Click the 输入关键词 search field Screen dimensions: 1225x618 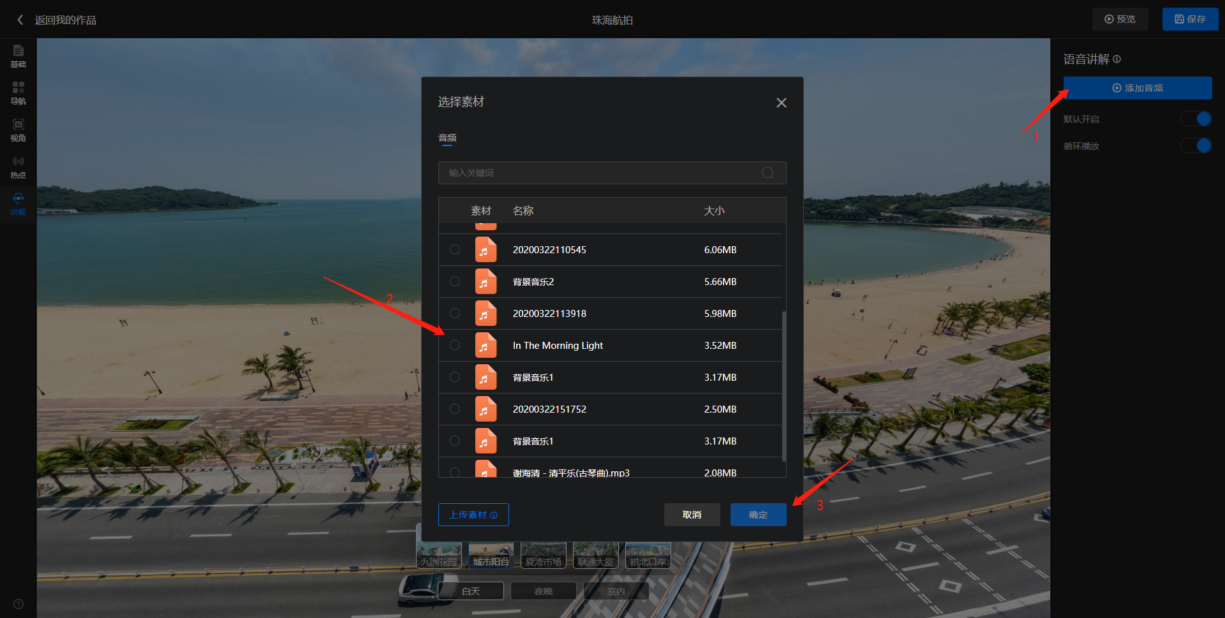click(x=600, y=173)
